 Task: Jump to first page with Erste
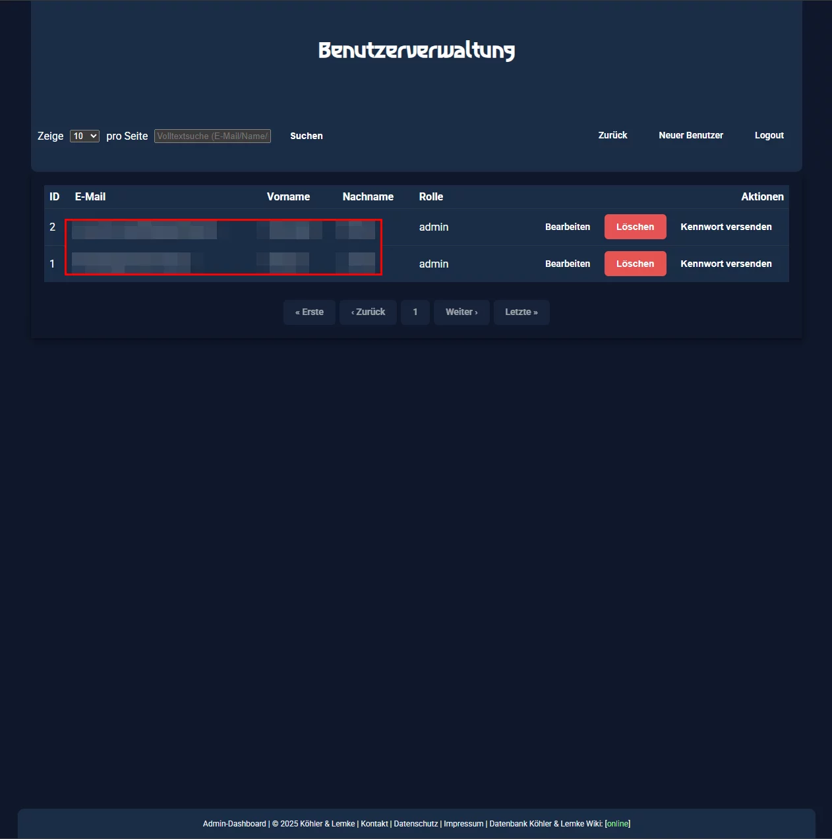pyautogui.click(x=309, y=312)
